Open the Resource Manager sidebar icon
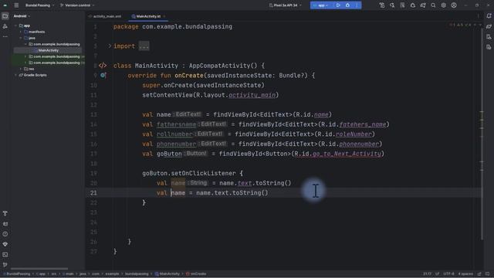The image size is (494, 278). (x=5, y=26)
